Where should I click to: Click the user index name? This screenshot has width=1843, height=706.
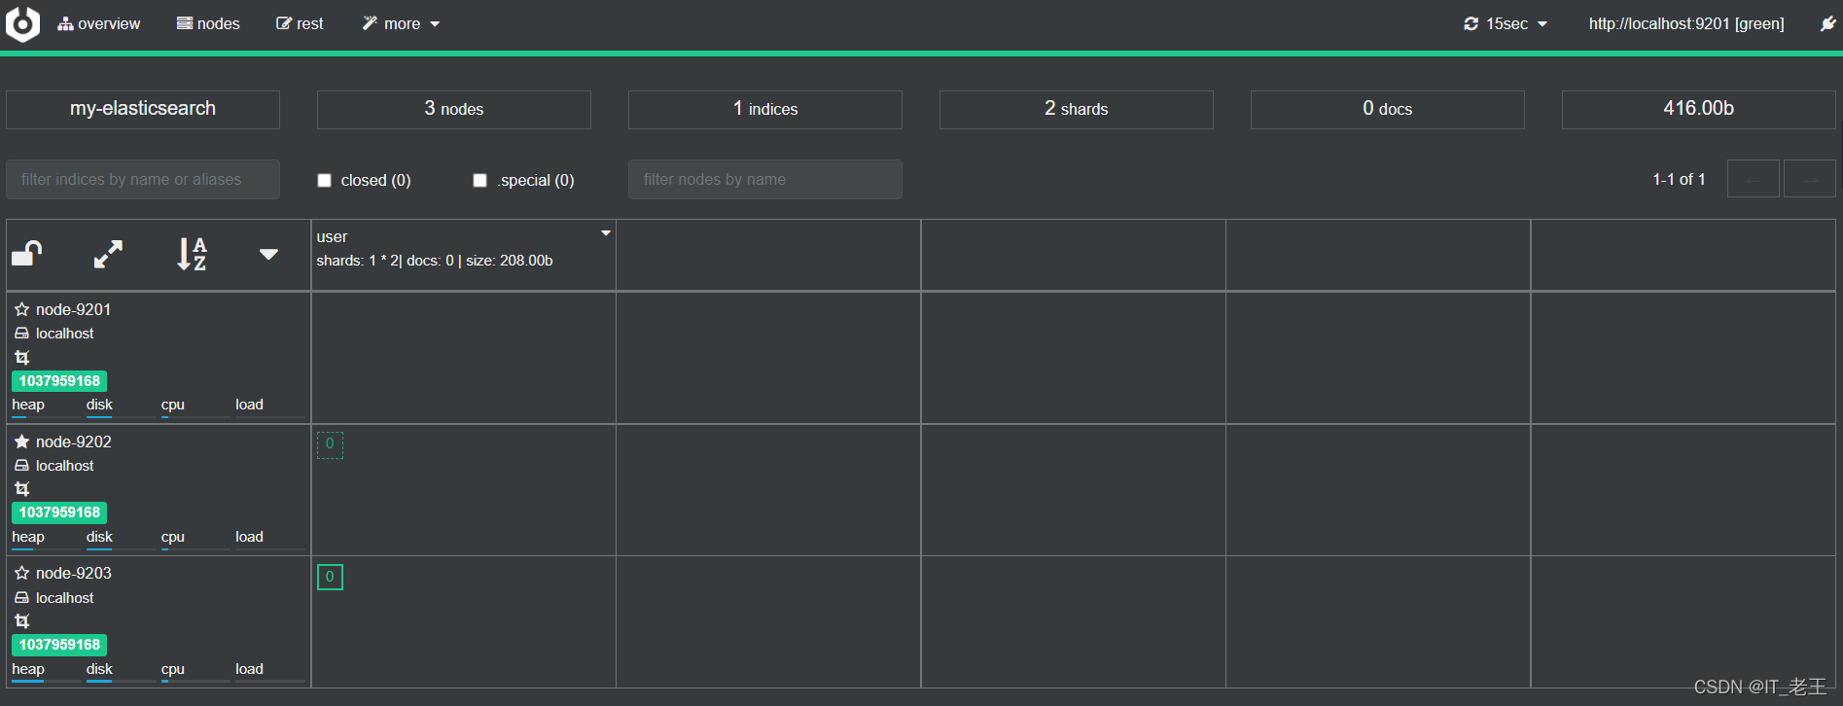tap(332, 236)
